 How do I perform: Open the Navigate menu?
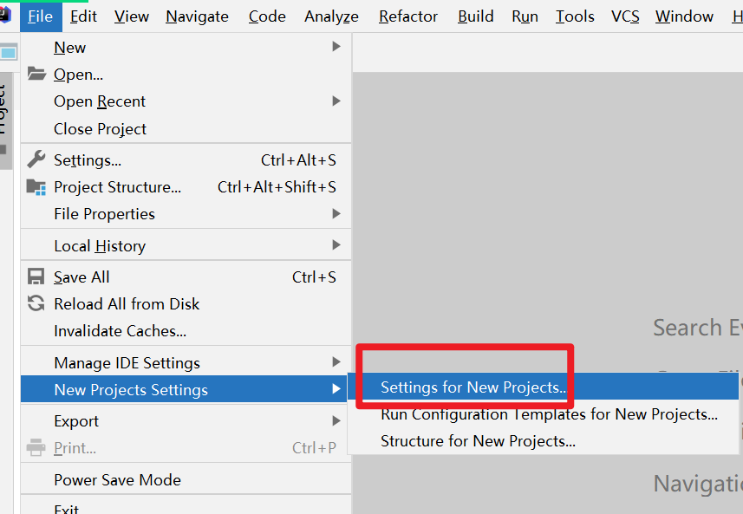coord(197,16)
